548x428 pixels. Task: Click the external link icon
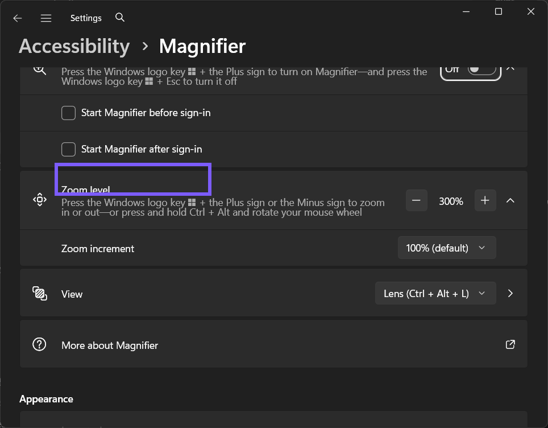tap(510, 344)
